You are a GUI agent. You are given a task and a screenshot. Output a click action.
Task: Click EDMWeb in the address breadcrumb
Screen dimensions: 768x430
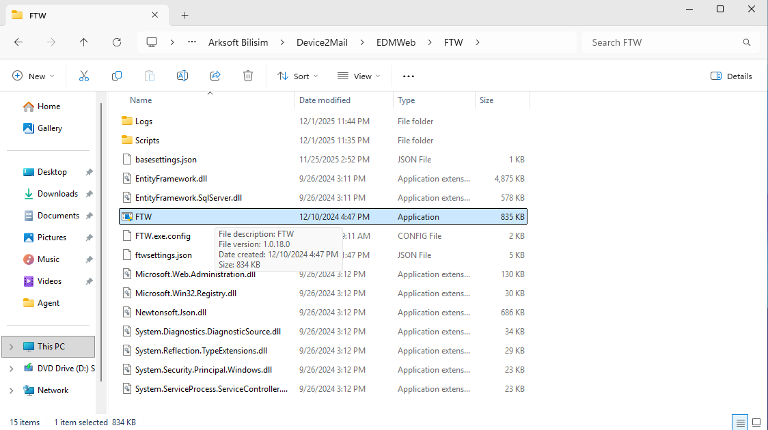click(396, 42)
